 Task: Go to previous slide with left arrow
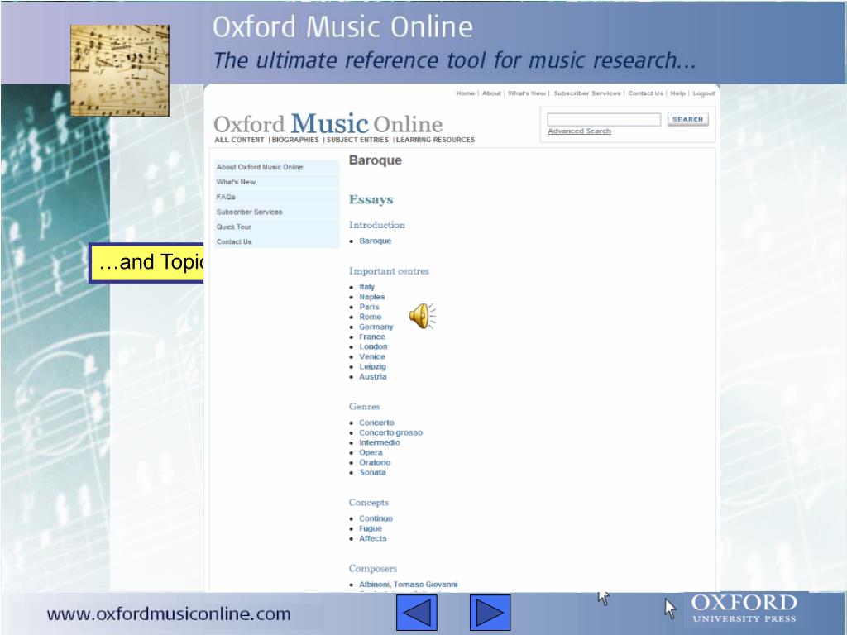(417, 614)
